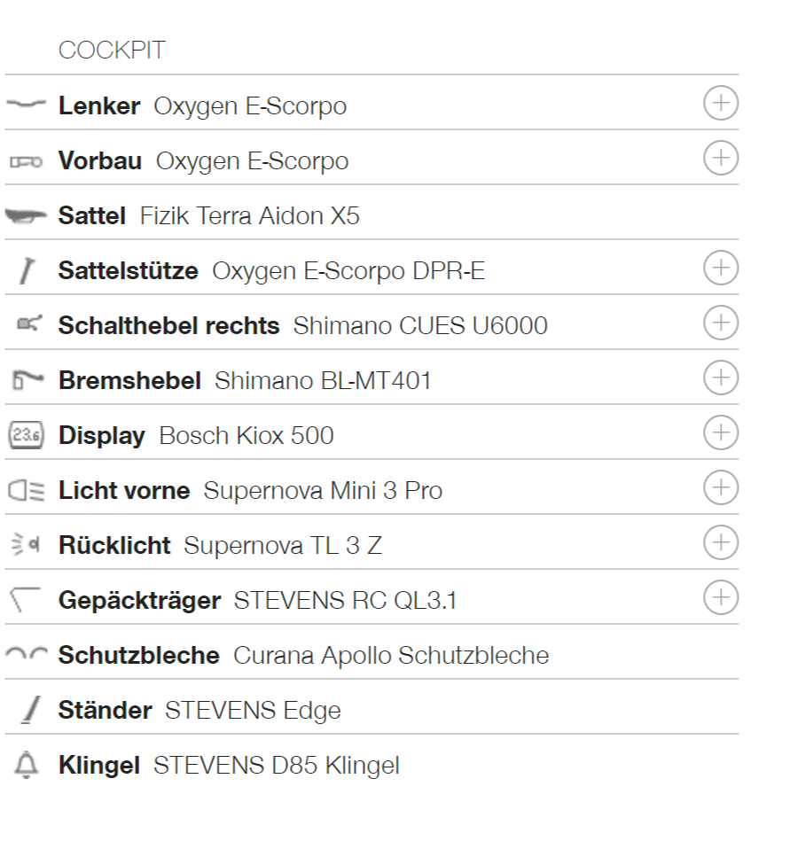Click the rear light icon beside Rücklicht

tap(25, 544)
